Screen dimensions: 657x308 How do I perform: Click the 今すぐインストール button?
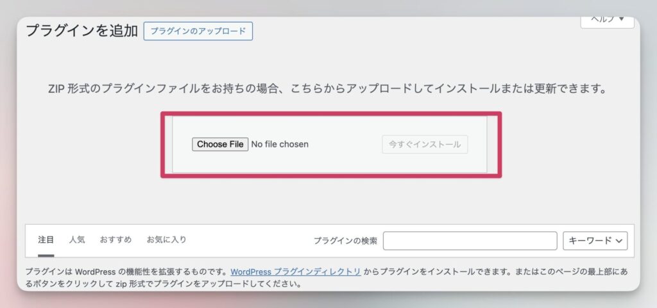[x=425, y=144]
